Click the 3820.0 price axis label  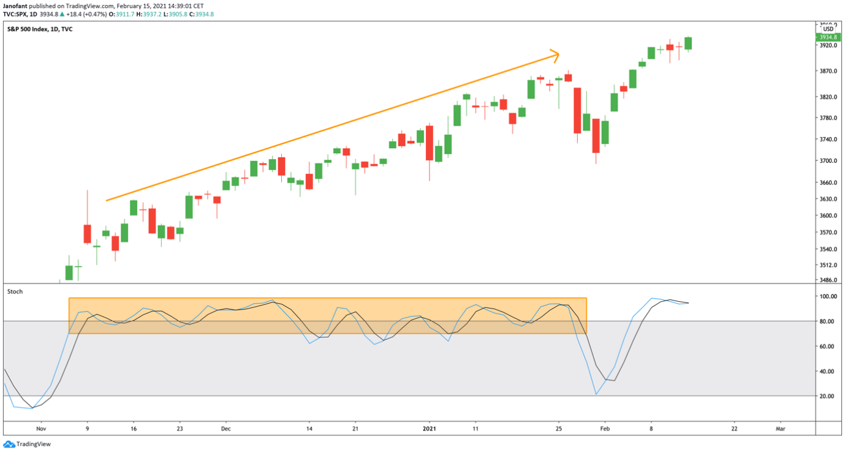tap(828, 97)
